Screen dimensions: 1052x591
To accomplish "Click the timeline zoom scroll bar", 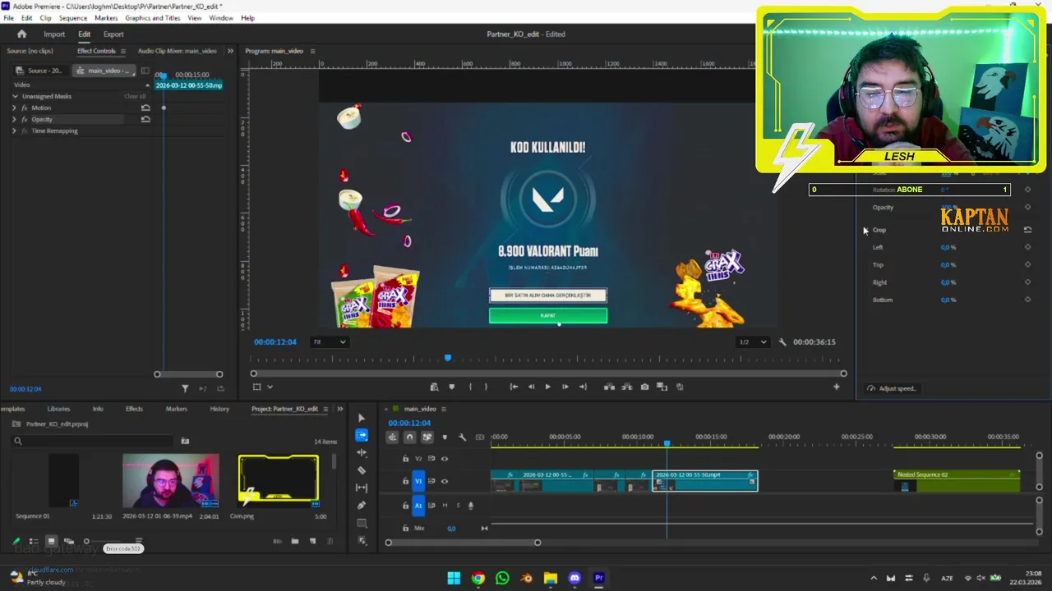I will 463,543.
